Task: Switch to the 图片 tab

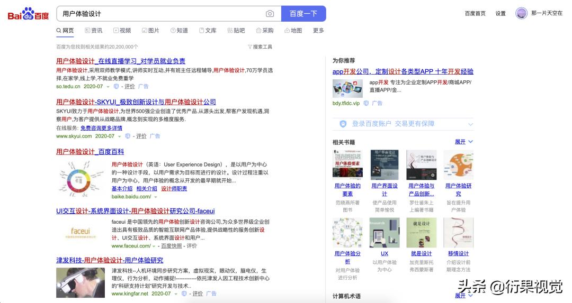Action: [x=150, y=31]
